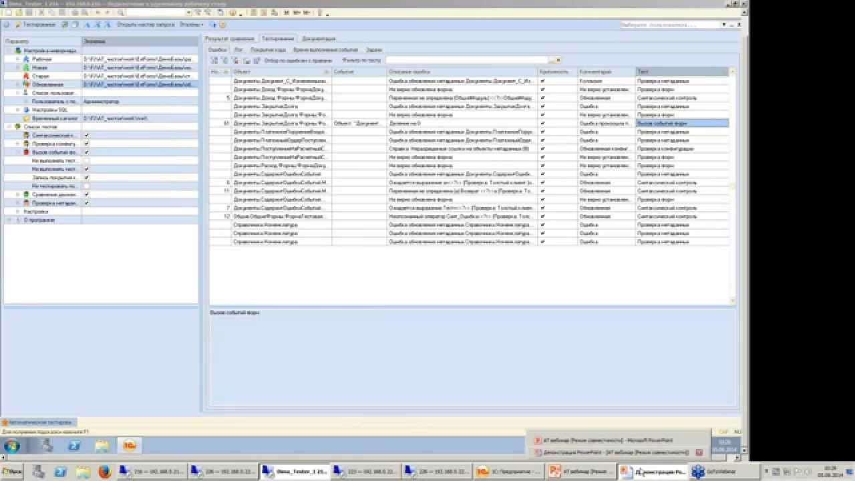
Task: Click the Тестирование toolbar button
Action: click(35, 25)
